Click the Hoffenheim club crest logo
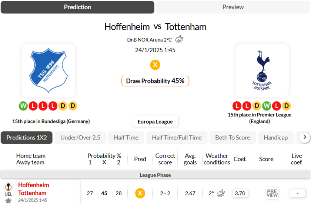Image resolution: width=311 pixels, height=204 pixels. click(48, 70)
